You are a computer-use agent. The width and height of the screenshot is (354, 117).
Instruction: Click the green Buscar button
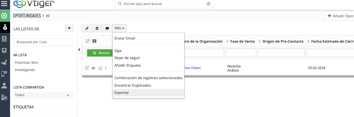tap(101, 53)
